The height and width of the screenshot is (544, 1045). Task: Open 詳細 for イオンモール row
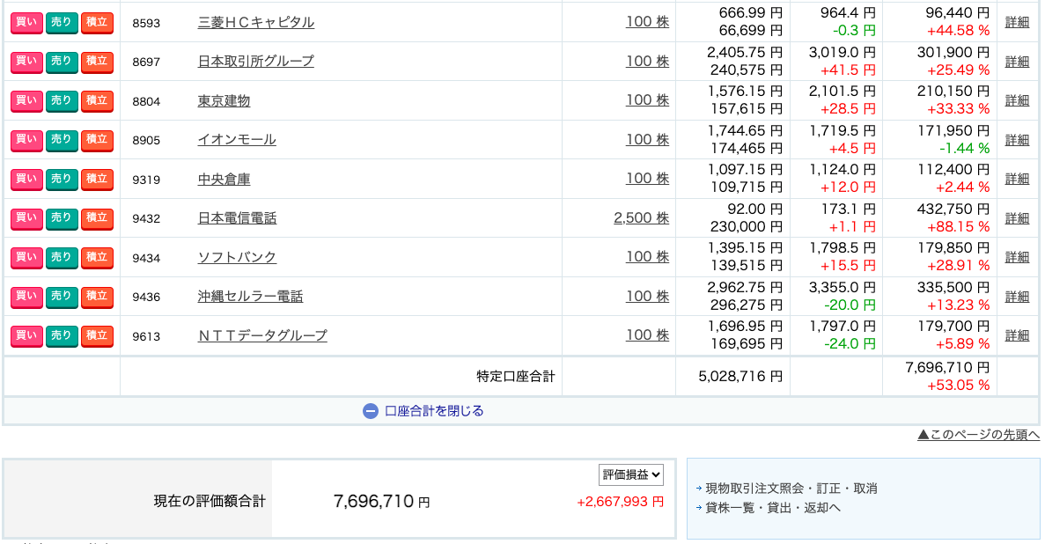point(1017,140)
